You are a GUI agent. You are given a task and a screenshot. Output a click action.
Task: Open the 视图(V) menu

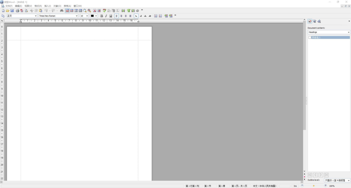coord(28,6)
